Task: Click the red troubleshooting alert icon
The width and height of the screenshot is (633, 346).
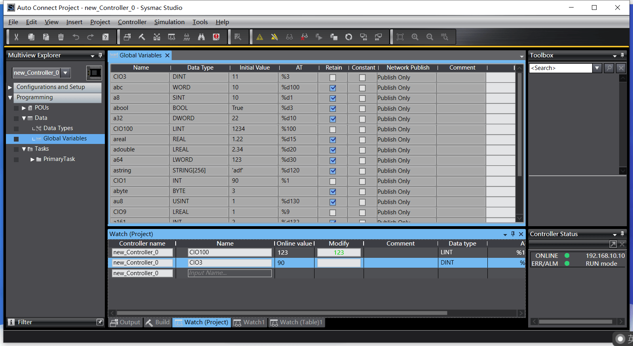Action: (216, 37)
